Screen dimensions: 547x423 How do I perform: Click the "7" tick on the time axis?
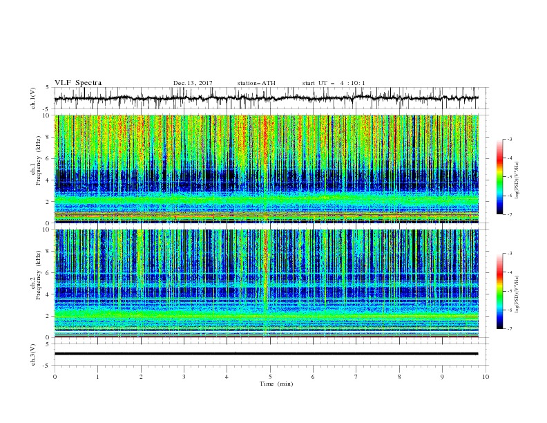[356, 377]
